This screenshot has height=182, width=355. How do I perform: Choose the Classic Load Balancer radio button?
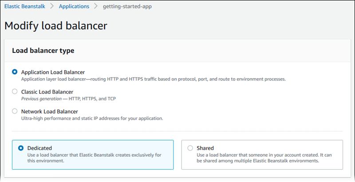(15, 91)
